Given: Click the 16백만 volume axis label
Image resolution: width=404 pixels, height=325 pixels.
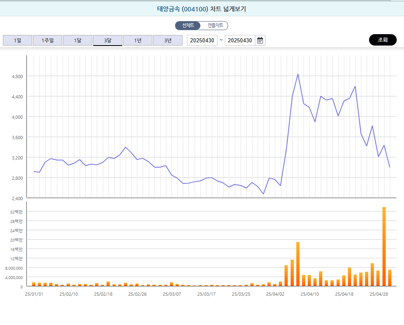Looking at the screenshot, I should [x=16, y=249].
